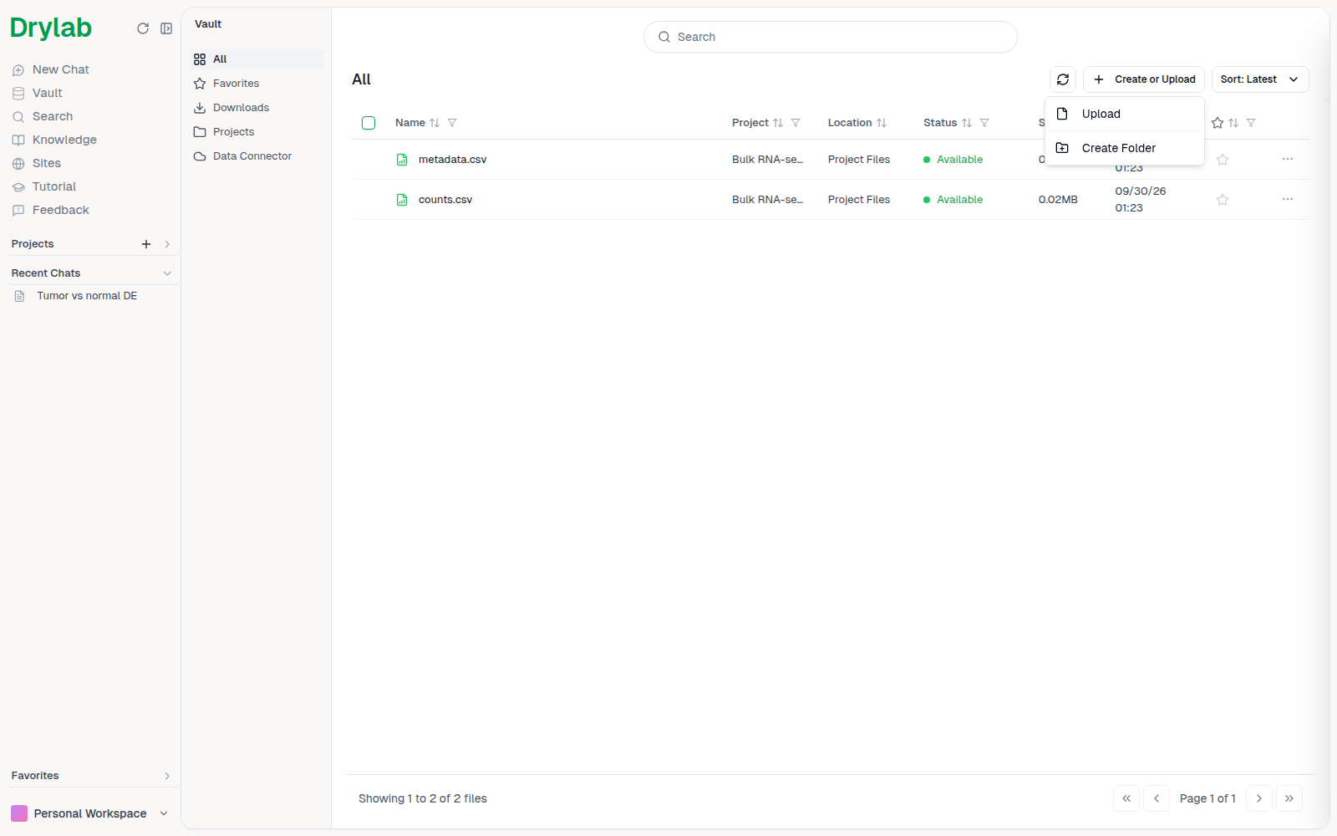This screenshot has width=1337, height=836.
Task: Open Sort: Latest dropdown
Action: 1260,79
